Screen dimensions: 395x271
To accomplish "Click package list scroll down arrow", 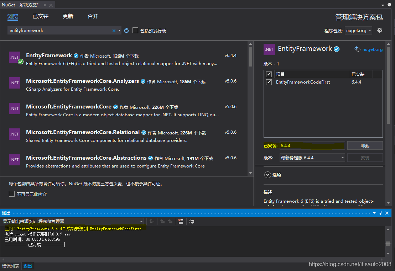I will [x=250, y=173].
